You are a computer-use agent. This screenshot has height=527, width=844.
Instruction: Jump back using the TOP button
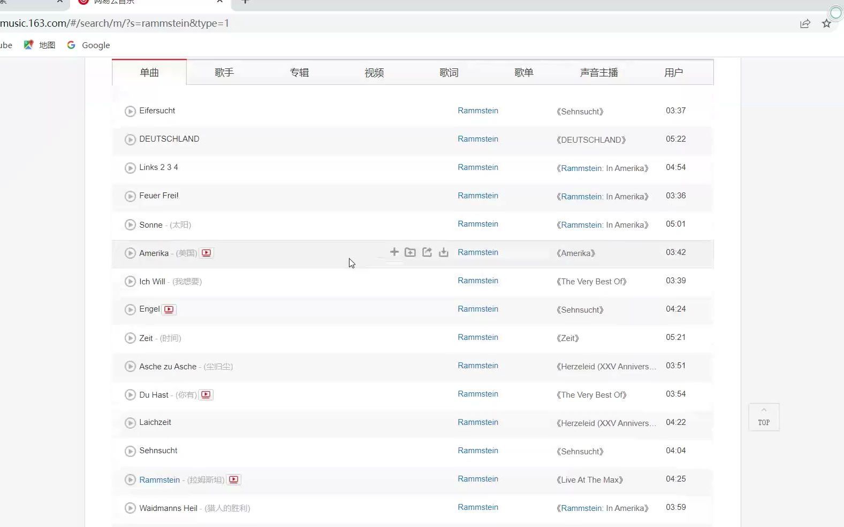point(764,417)
